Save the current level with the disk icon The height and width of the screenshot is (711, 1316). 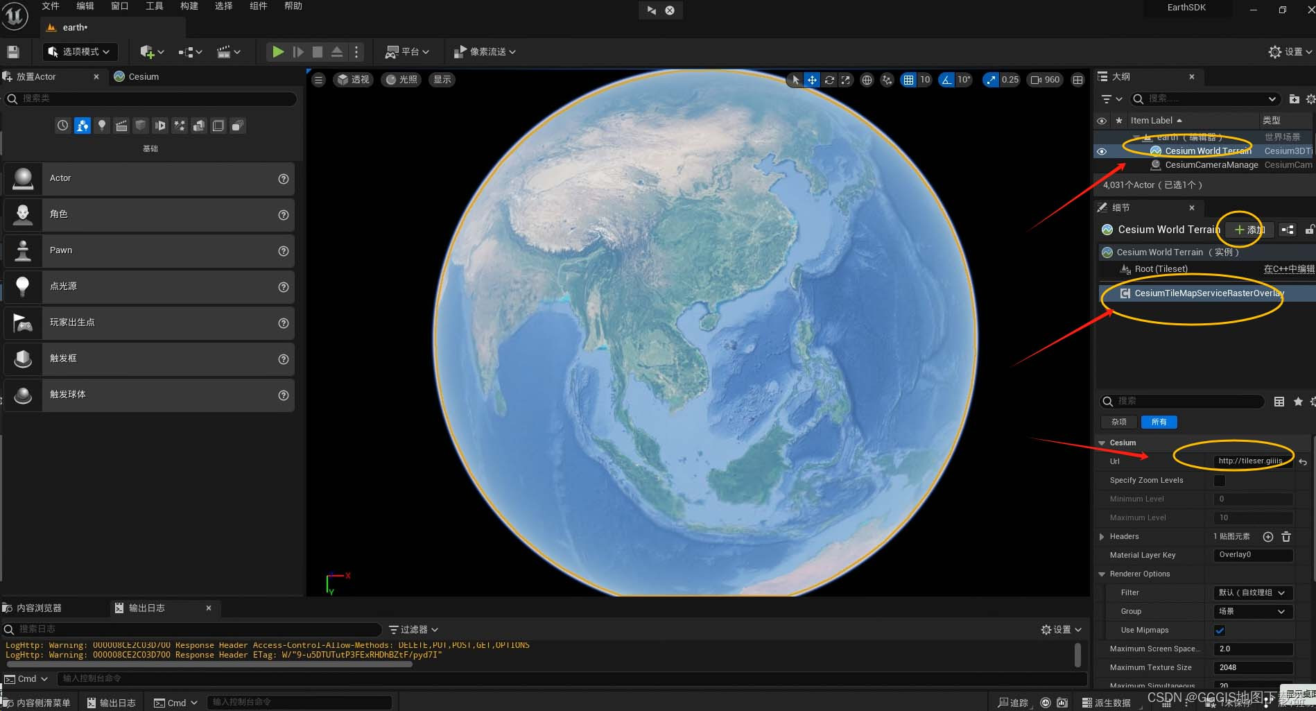(x=13, y=52)
